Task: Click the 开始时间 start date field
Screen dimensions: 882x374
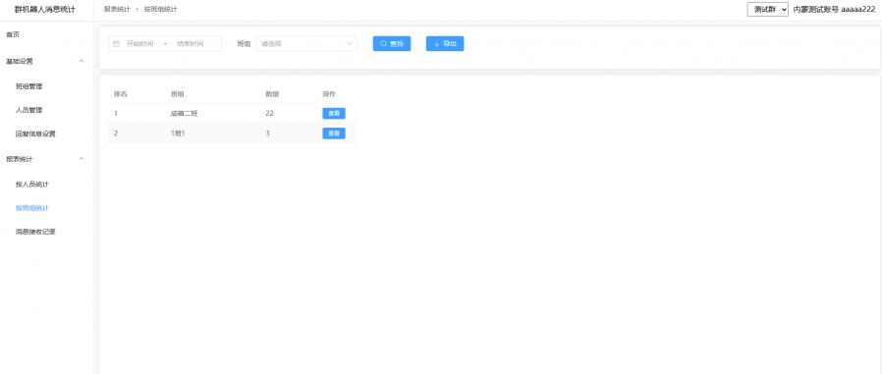Action: point(140,44)
